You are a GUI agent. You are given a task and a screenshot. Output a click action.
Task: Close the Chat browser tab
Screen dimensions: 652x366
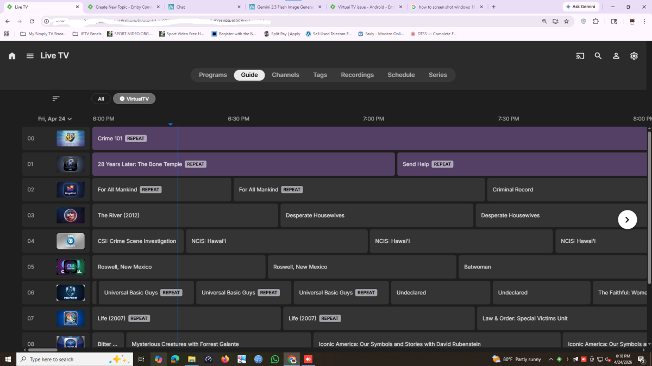tap(239, 7)
